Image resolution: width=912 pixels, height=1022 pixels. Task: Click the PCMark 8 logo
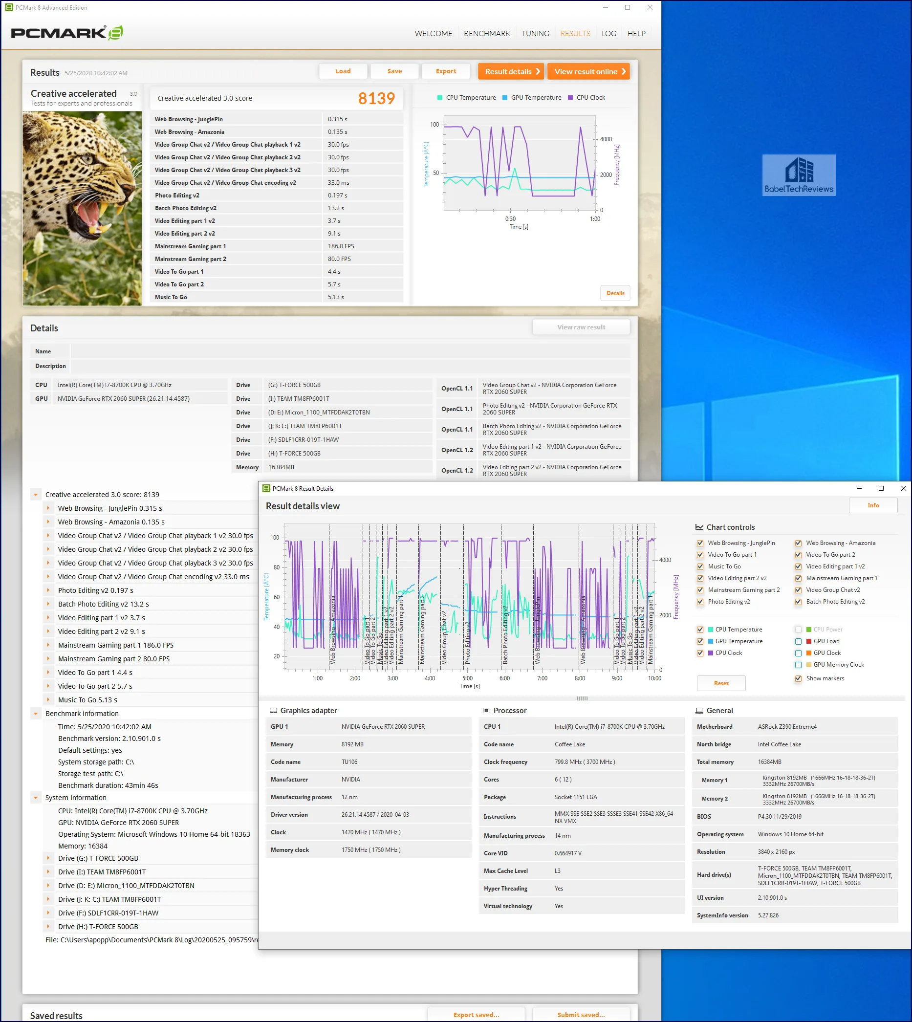pyautogui.click(x=67, y=33)
